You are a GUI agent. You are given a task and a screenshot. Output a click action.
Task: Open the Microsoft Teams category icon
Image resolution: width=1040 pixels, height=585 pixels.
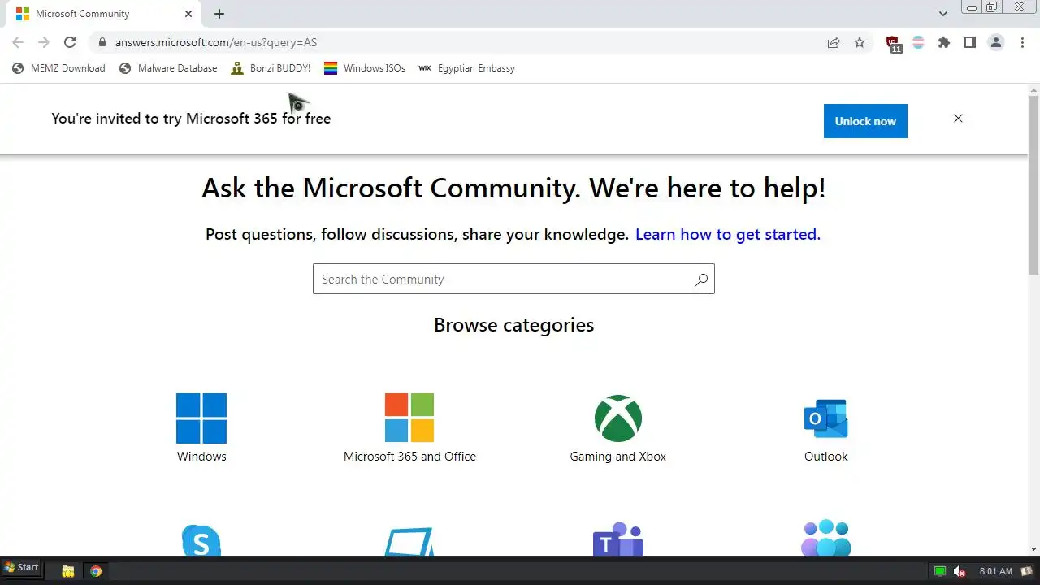[618, 539]
